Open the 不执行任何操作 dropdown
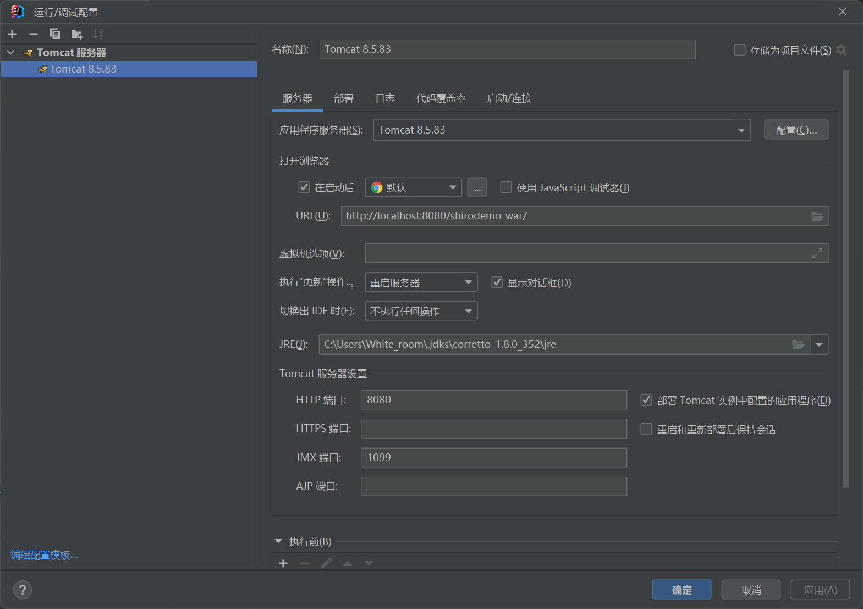 [x=421, y=311]
